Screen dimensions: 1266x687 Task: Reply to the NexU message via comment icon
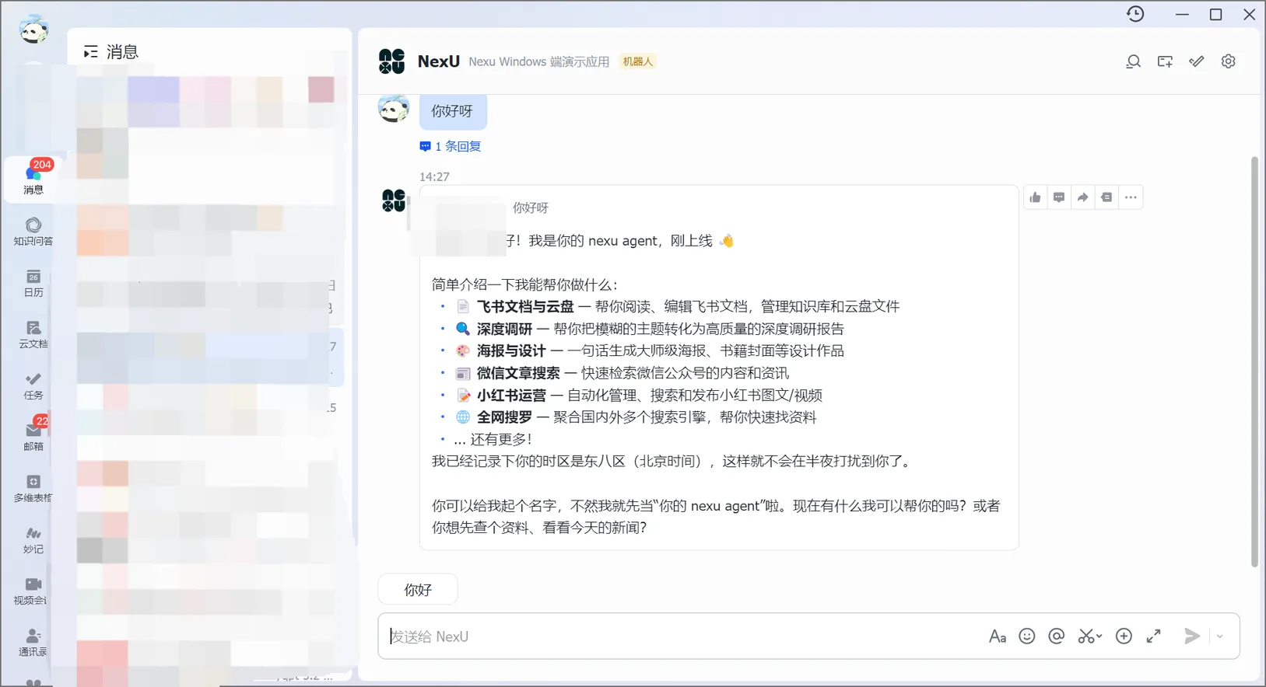coord(1059,197)
